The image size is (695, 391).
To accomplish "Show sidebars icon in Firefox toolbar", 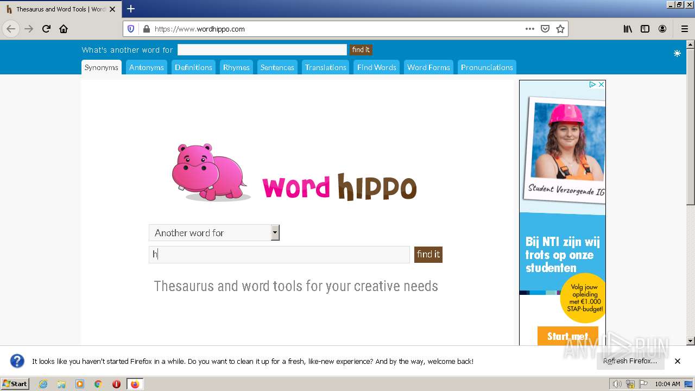I will (645, 29).
